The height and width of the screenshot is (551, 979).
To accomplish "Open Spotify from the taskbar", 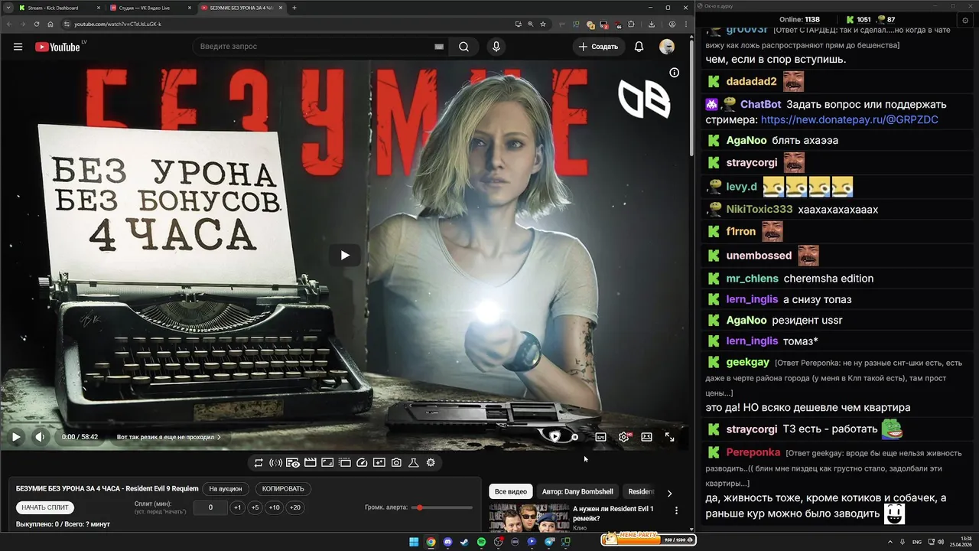I will click(x=481, y=542).
